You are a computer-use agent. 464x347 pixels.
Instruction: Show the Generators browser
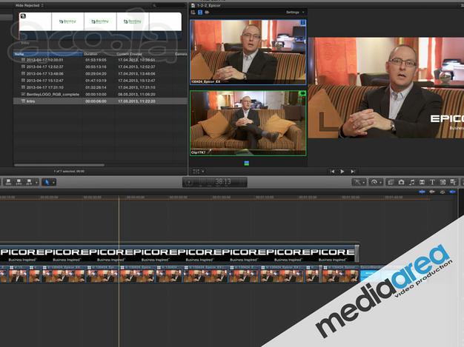[x=443, y=182]
